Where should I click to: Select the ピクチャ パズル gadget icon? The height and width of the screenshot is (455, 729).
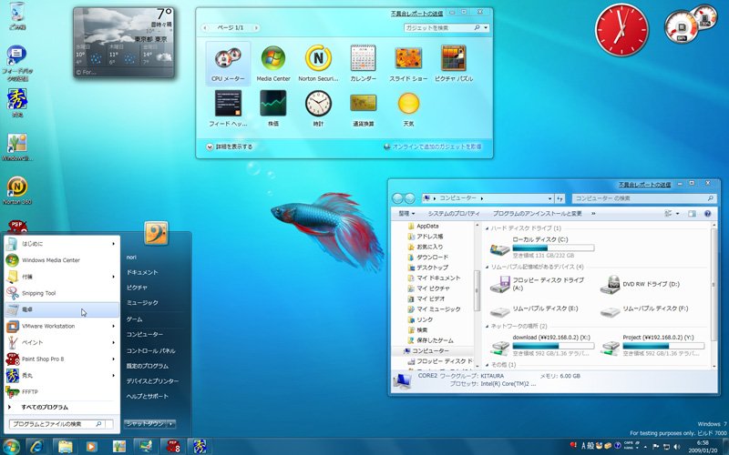click(x=453, y=58)
